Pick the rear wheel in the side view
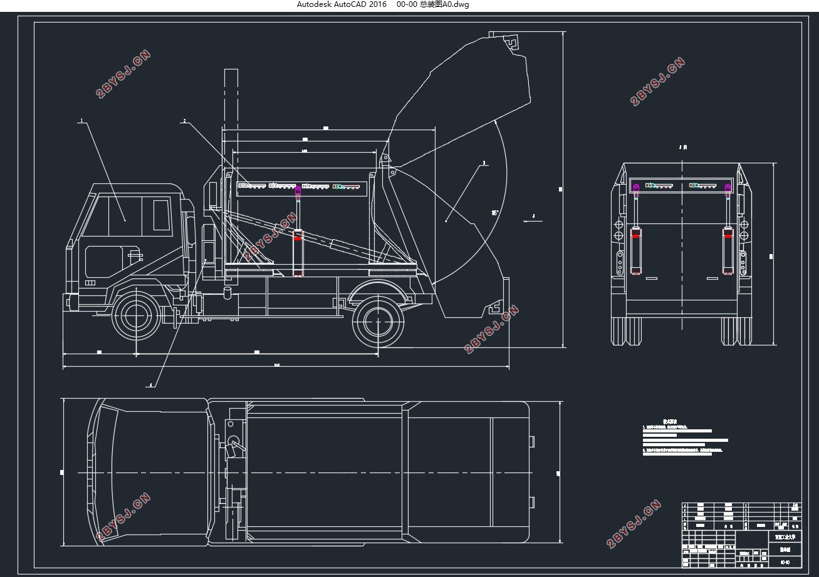The height and width of the screenshot is (577, 819). pyautogui.click(x=377, y=322)
